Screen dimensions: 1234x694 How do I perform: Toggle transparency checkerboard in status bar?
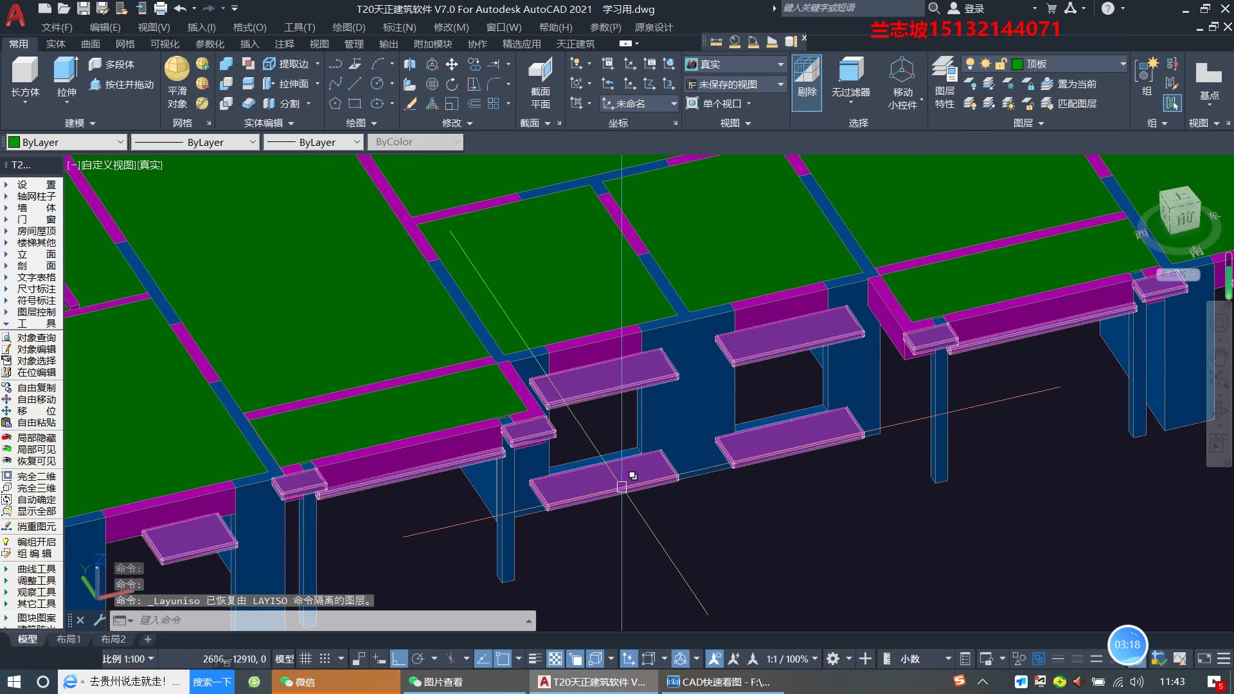[x=555, y=659]
